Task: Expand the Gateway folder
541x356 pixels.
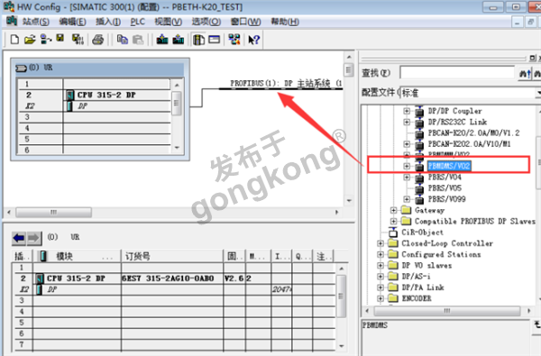Action: click(x=393, y=210)
